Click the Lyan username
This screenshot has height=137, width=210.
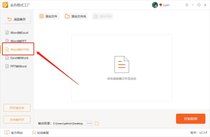[x=166, y=5]
